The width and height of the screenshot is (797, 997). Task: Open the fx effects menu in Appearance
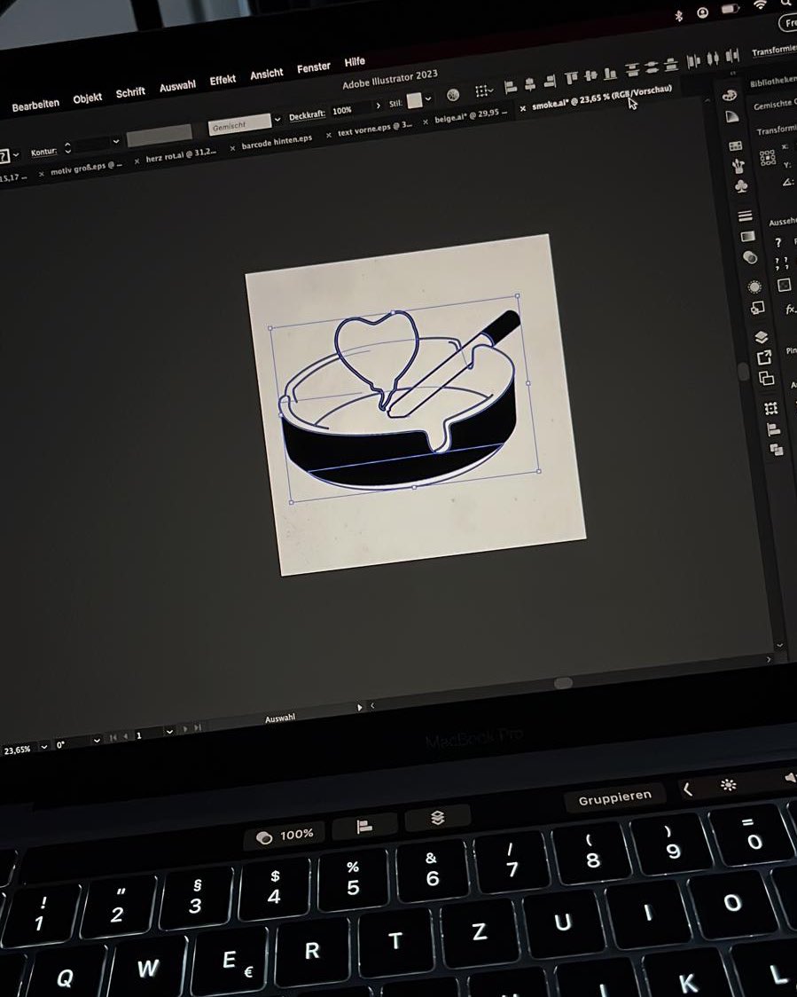point(790,309)
